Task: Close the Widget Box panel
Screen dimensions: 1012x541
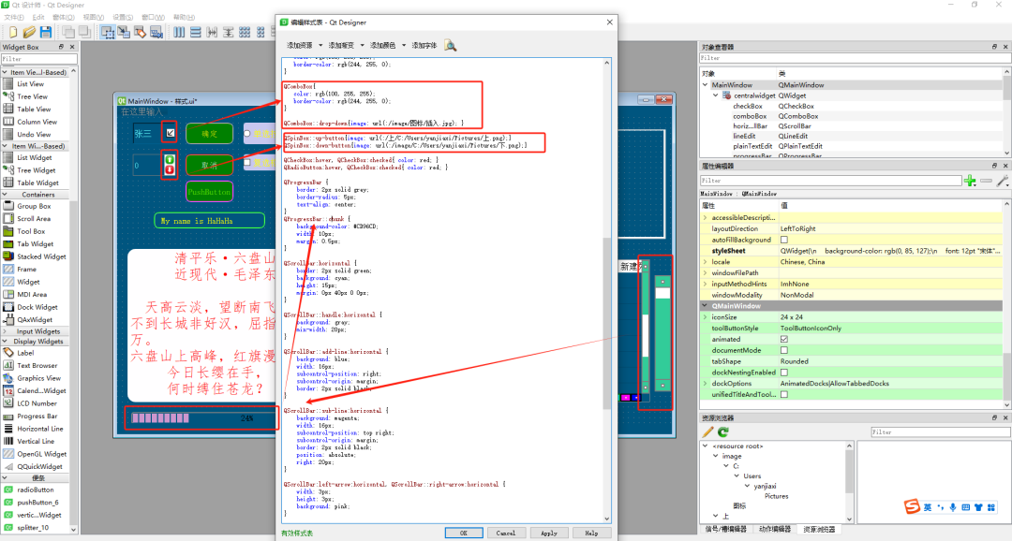Action: [x=72, y=47]
